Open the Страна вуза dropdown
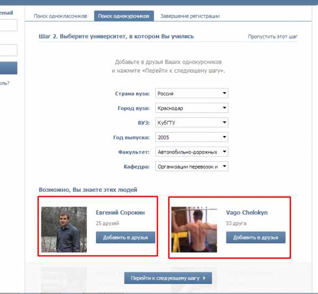The width and height of the screenshot is (318, 294). [192, 93]
